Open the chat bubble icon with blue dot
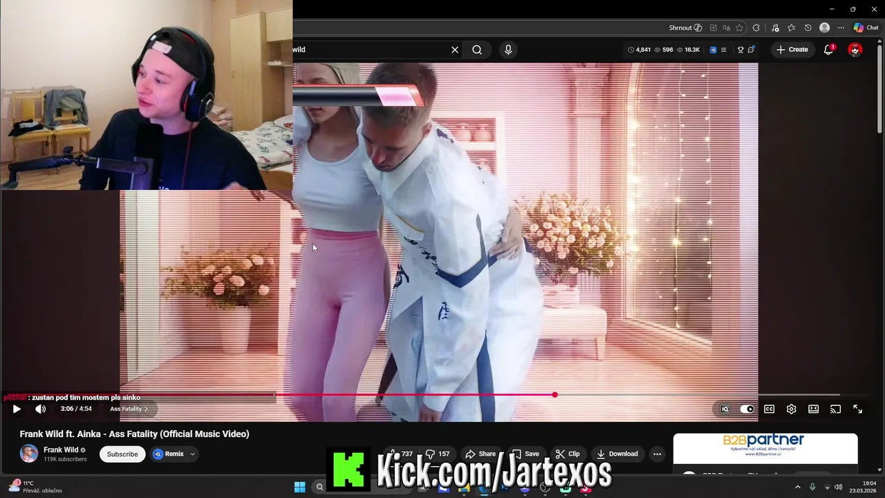Screen dimensions: 885x498 tap(752, 50)
